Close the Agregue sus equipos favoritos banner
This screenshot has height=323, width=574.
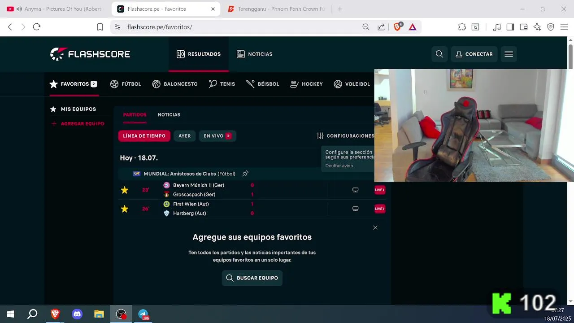(375, 227)
